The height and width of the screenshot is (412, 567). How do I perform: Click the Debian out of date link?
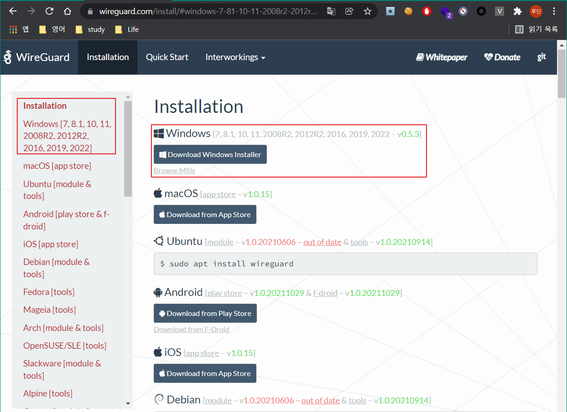coord(321,401)
